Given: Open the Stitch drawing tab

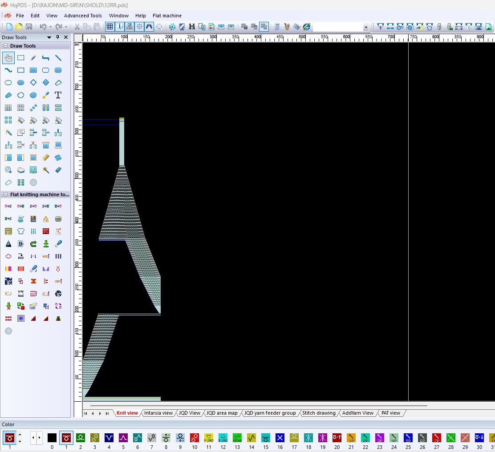Looking at the screenshot, I should point(318,413).
